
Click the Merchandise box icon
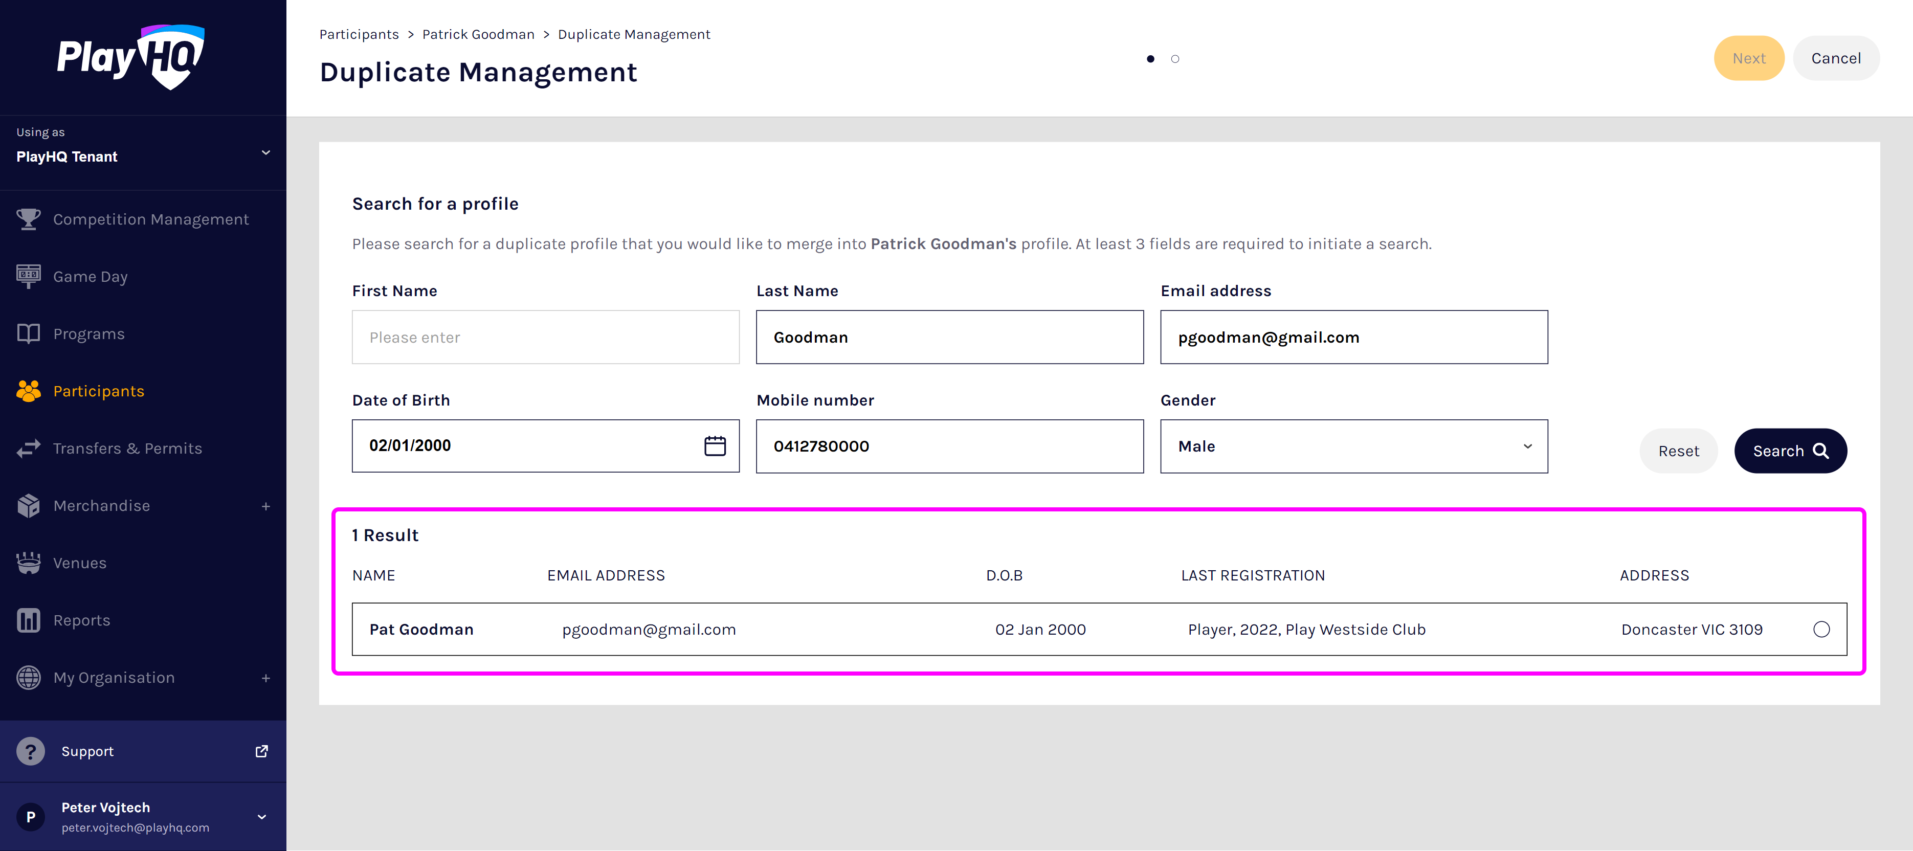pyautogui.click(x=28, y=506)
